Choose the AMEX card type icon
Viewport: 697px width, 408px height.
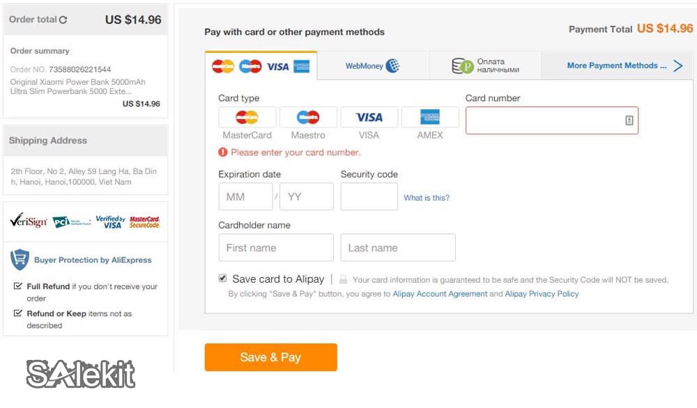[x=430, y=117]
